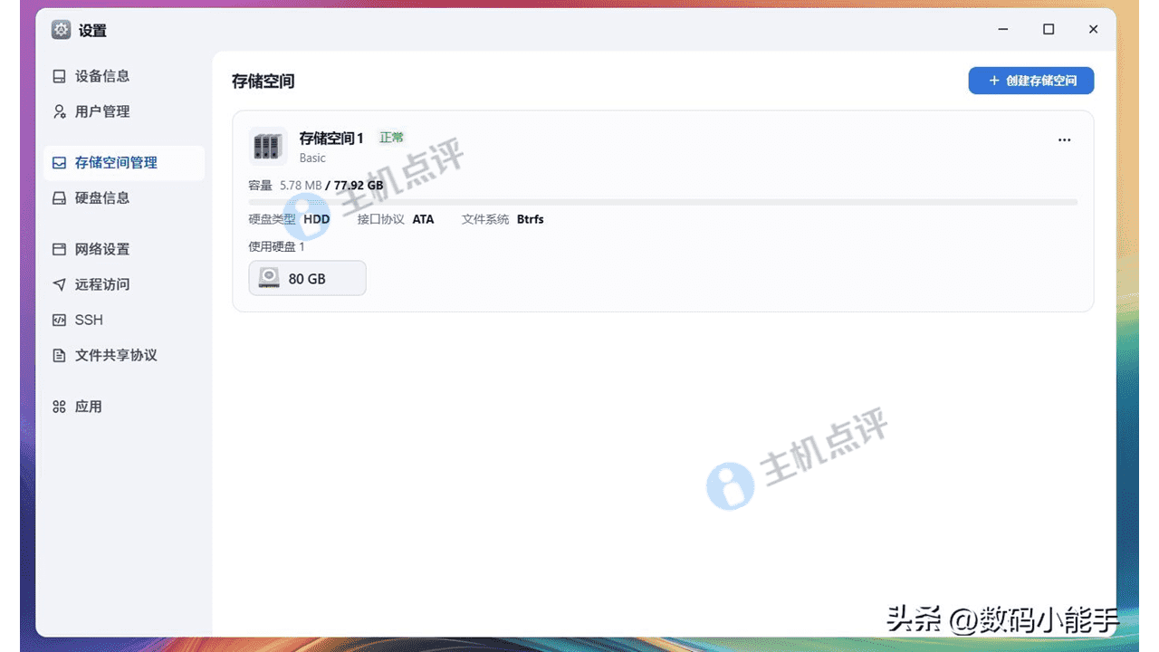The width and height of the screenshot is (1159, 652).
Task: Click the device info sidebar icon
Action: click(60, 76)
